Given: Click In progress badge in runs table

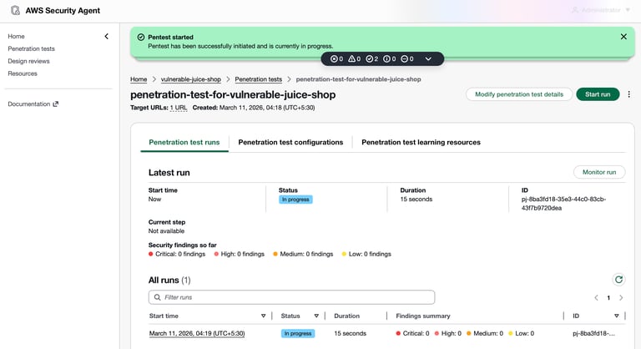Looking at the screenshot, I should [298, 333].
